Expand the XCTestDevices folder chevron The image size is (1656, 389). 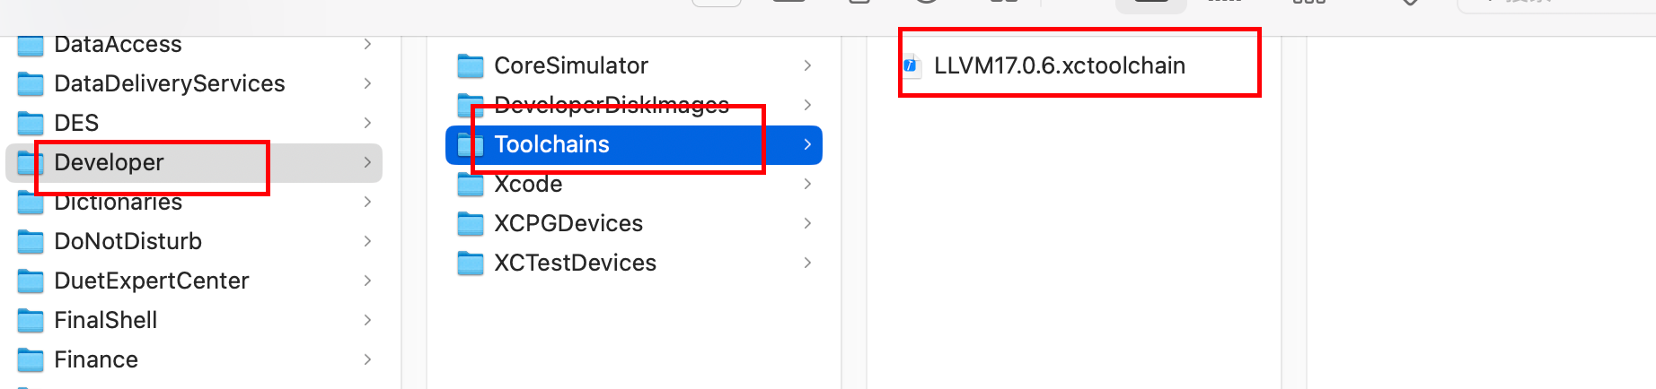coord(807,263)
